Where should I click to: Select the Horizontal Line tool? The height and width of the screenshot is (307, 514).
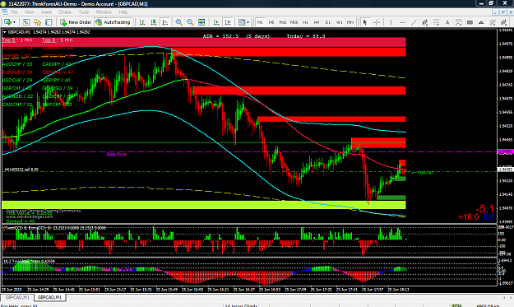402,22
